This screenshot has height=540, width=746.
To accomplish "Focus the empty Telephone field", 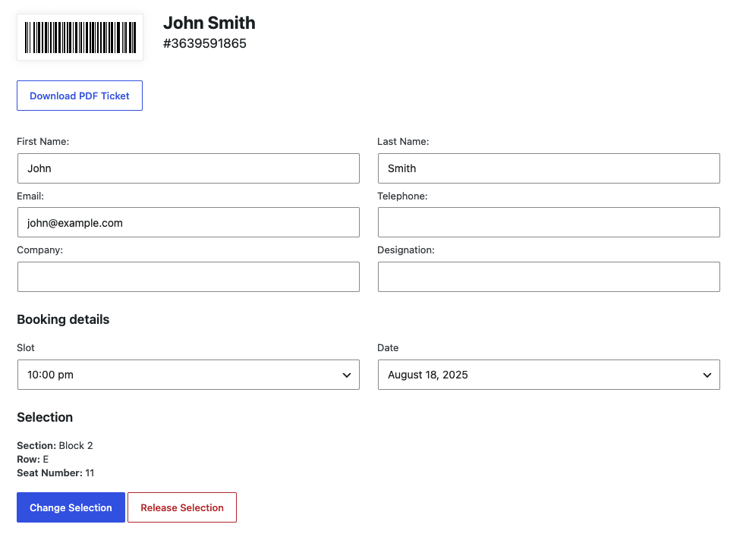I will coord(549,222).
